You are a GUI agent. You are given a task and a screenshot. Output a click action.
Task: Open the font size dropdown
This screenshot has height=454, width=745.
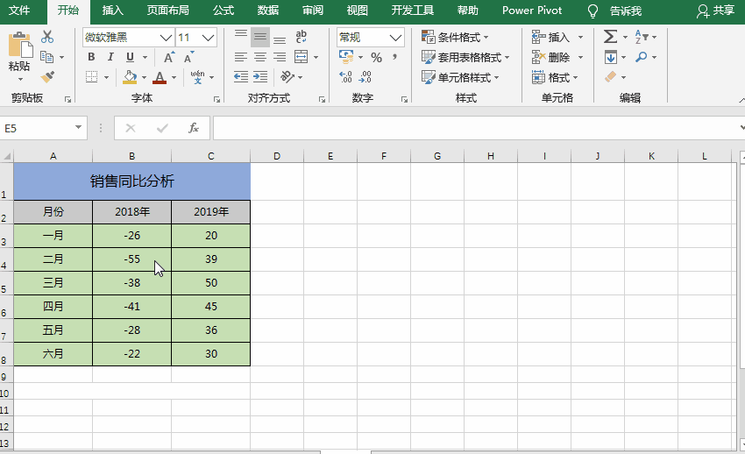pos(208,38)
